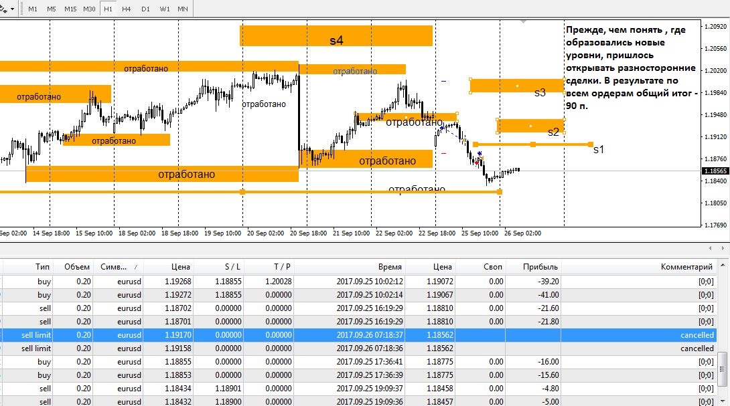Click the profit value -21.60

[x=548, y=308]
